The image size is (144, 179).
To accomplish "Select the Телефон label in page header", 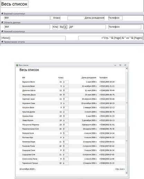I will [x=115, y=18].
